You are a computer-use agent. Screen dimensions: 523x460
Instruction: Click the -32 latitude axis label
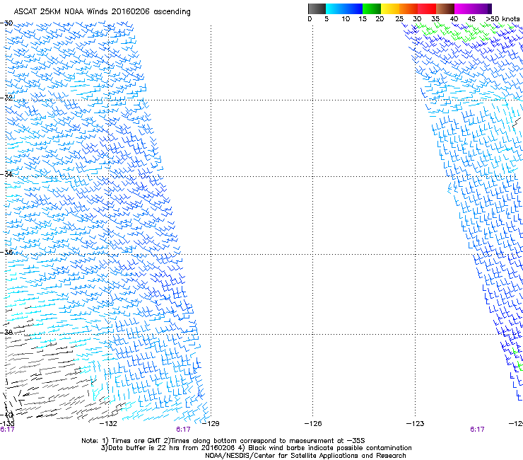[x=6, y=98]
